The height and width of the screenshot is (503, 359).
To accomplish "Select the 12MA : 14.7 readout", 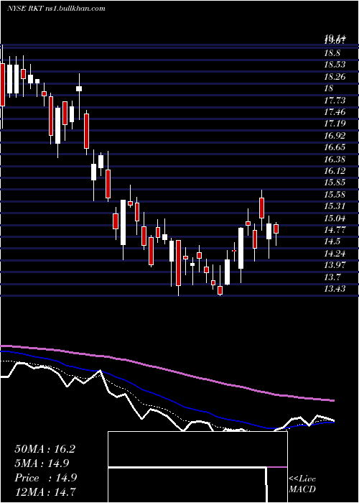I will [45, 492].
